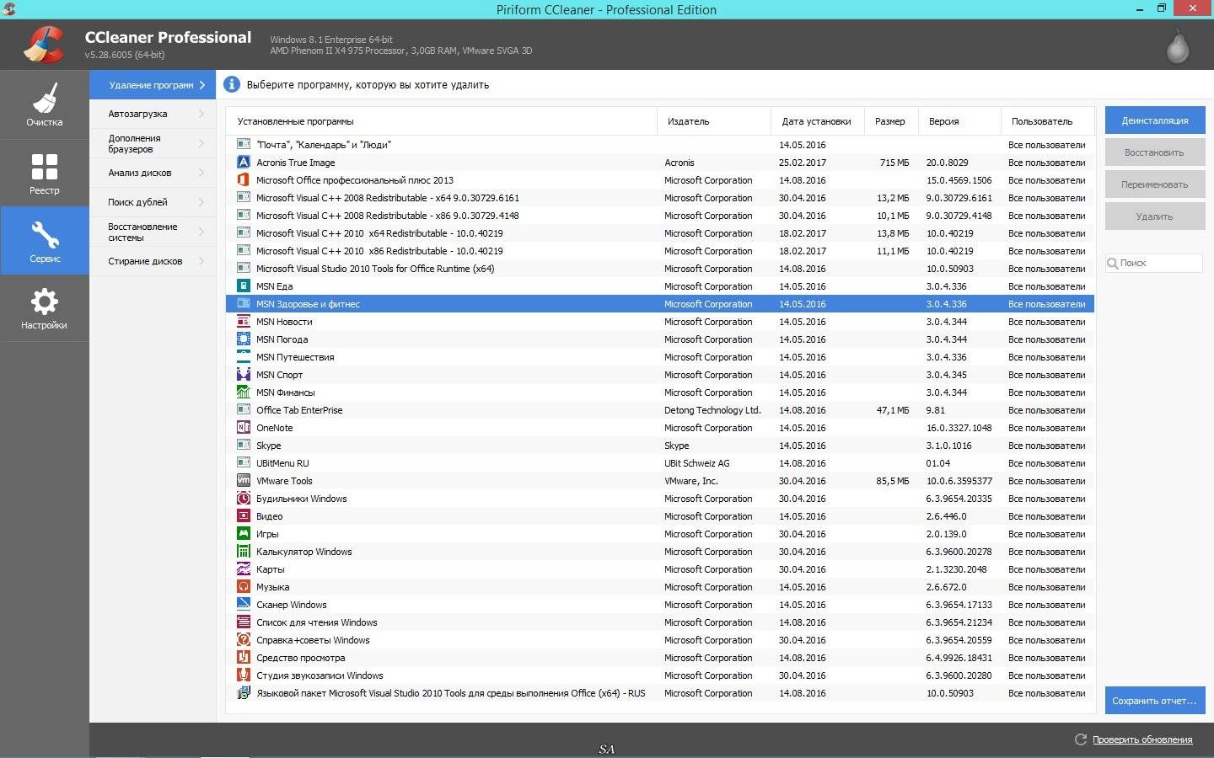The height and width of the screenshot is (758, 1214).
Task: Sort by Установленные программы column header
Action: (441, 121)
